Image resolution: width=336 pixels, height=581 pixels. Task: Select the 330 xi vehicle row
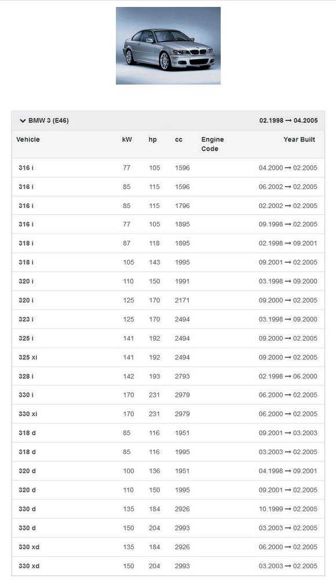tap(168, 414)
